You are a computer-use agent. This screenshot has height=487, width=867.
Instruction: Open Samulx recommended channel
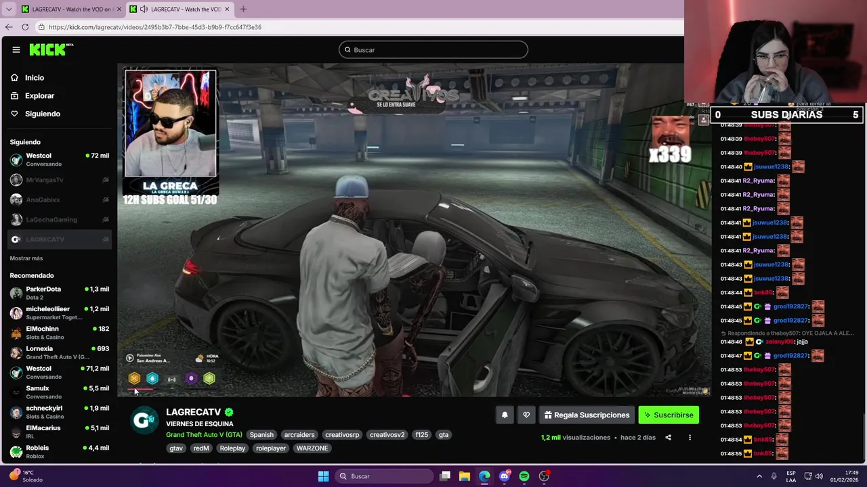click(x=59, y=392)
